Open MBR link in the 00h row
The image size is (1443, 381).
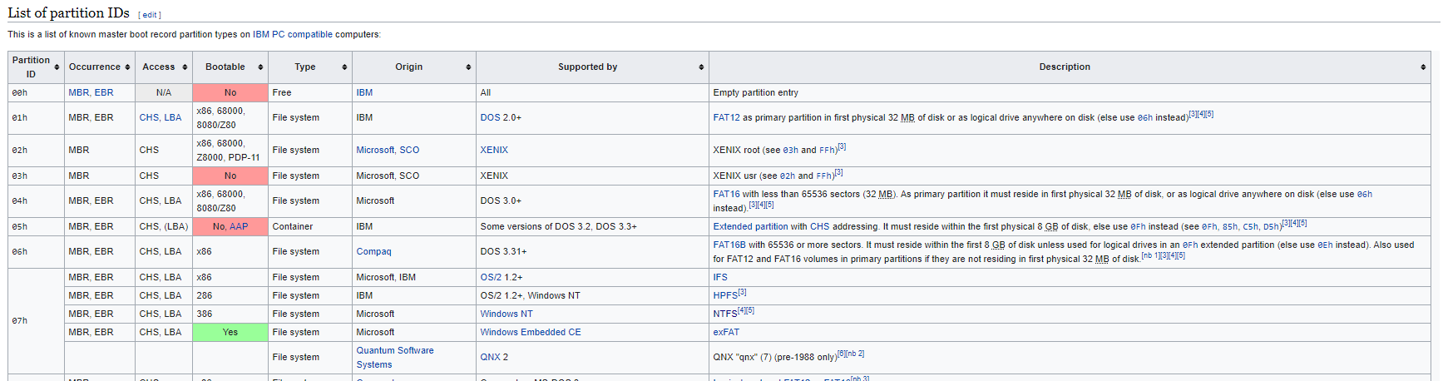tap(78, 92)
